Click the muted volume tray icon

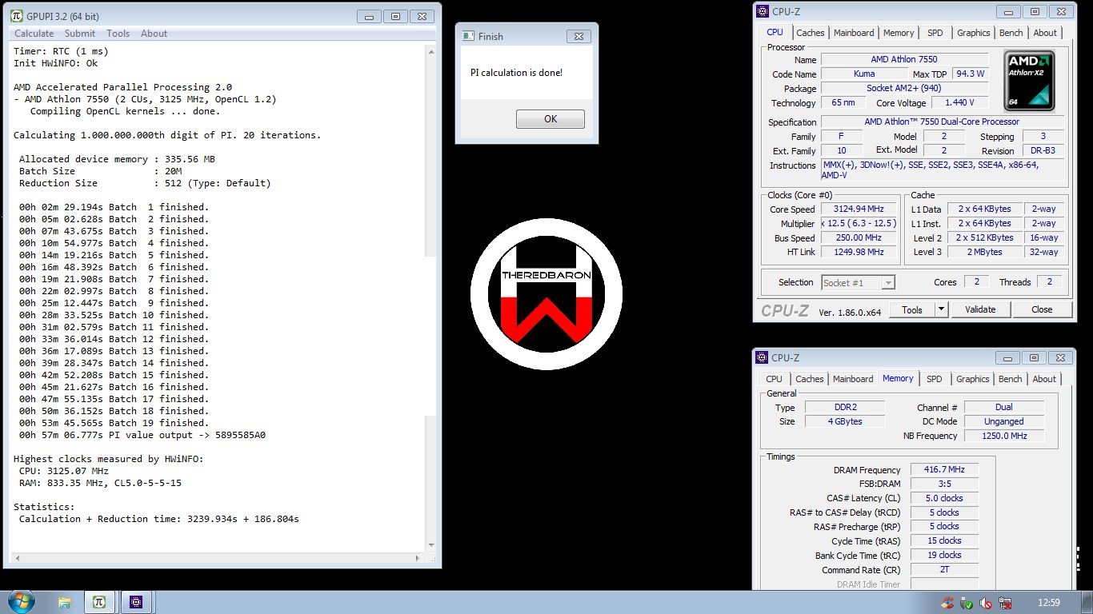pos(987,603)
